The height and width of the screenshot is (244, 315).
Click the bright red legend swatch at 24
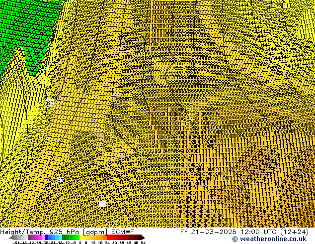(x=108, y=238)
